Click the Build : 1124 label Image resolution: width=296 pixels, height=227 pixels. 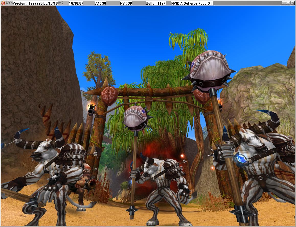[155, 3]
